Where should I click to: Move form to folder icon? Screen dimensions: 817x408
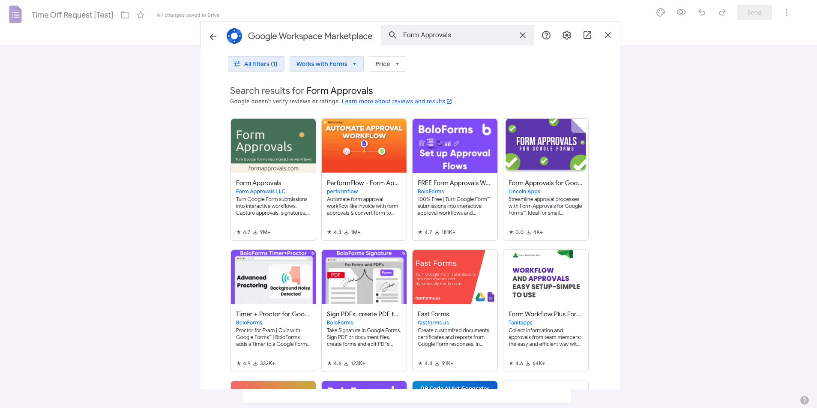pos(125,15)
